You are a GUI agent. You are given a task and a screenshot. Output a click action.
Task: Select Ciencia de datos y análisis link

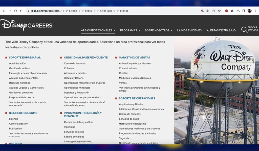point(79,122)
